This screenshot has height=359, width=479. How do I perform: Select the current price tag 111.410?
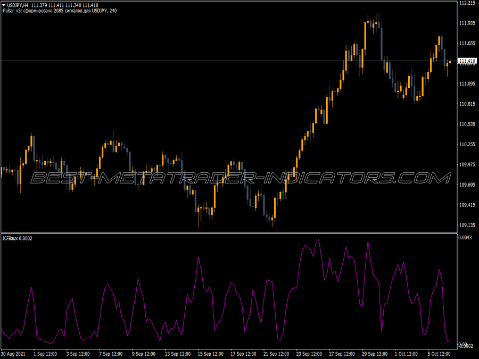click(x=467, y=61)
